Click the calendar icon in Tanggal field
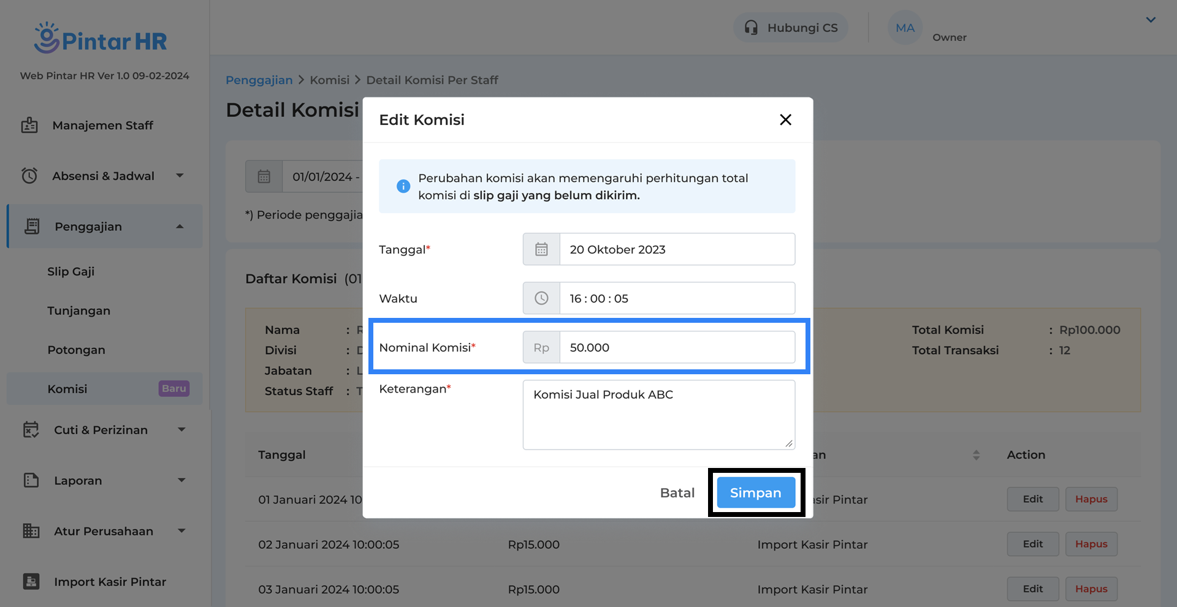The width and height of the screenshot is (1177, 607). pyautogui.click(x=541, y=249)
